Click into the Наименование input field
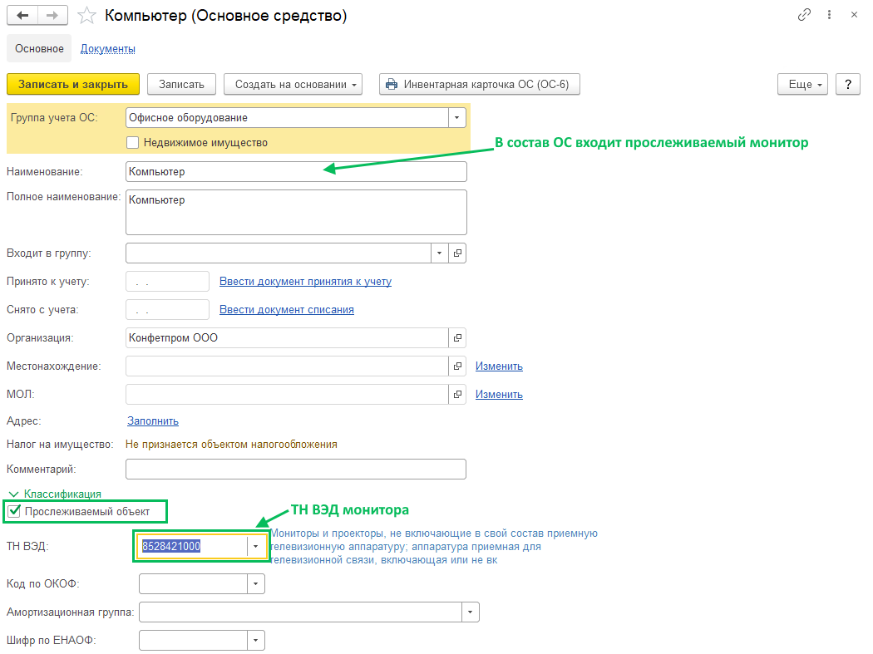Viewport: 873px width, 654px height. pos(296,172)
